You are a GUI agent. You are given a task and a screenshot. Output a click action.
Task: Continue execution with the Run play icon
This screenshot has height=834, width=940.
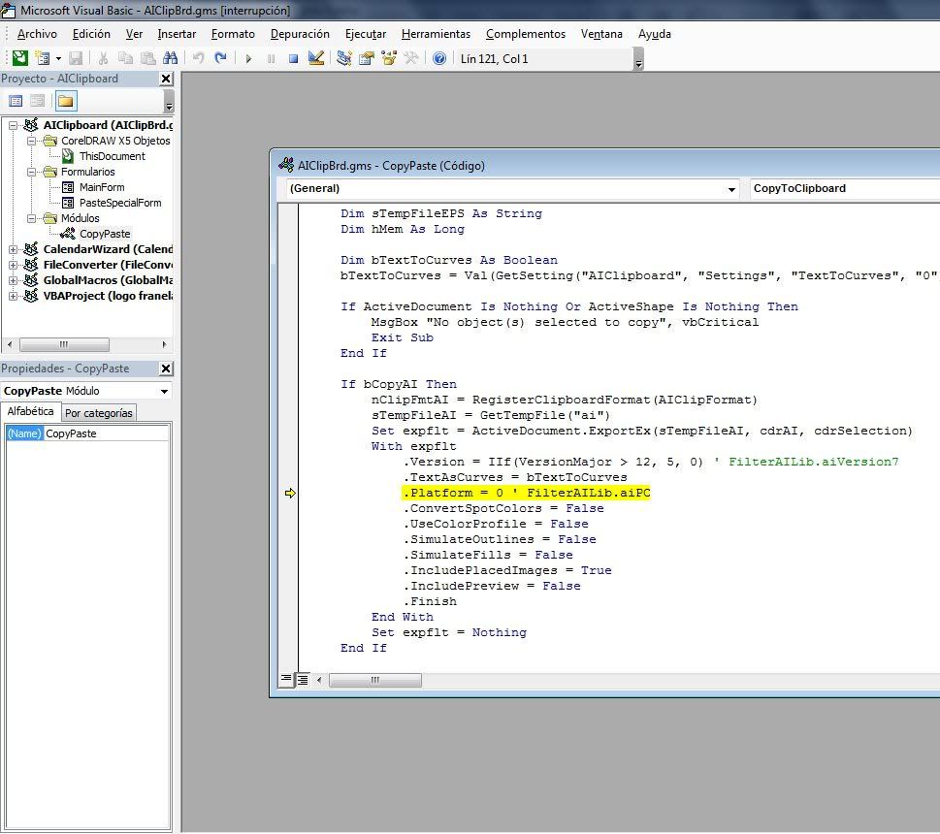[248, 58]
